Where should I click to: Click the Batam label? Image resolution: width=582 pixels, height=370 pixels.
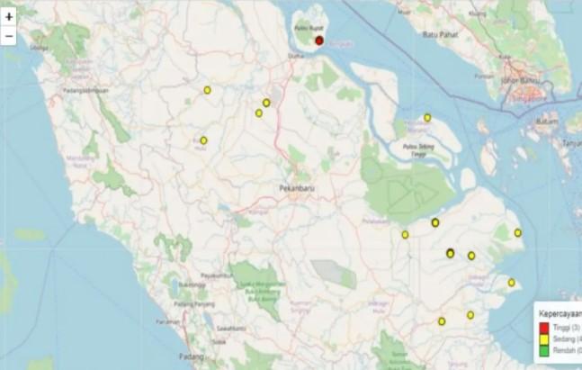[547, 122]
